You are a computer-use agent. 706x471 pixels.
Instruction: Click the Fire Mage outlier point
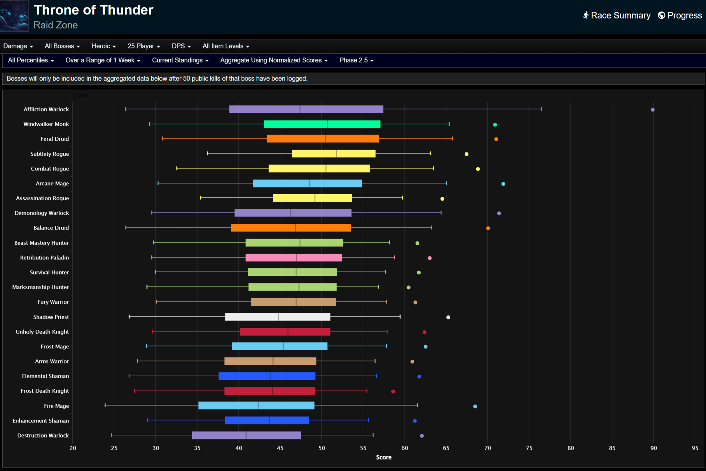click(x=475, y=406)
